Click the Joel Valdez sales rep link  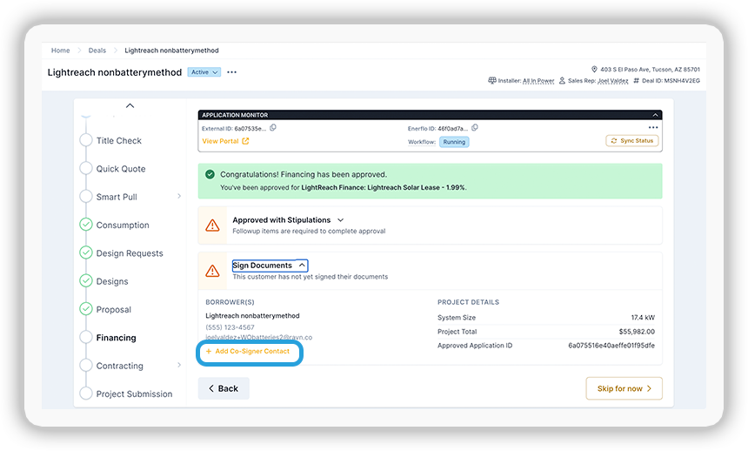click(x=613, y=81)
